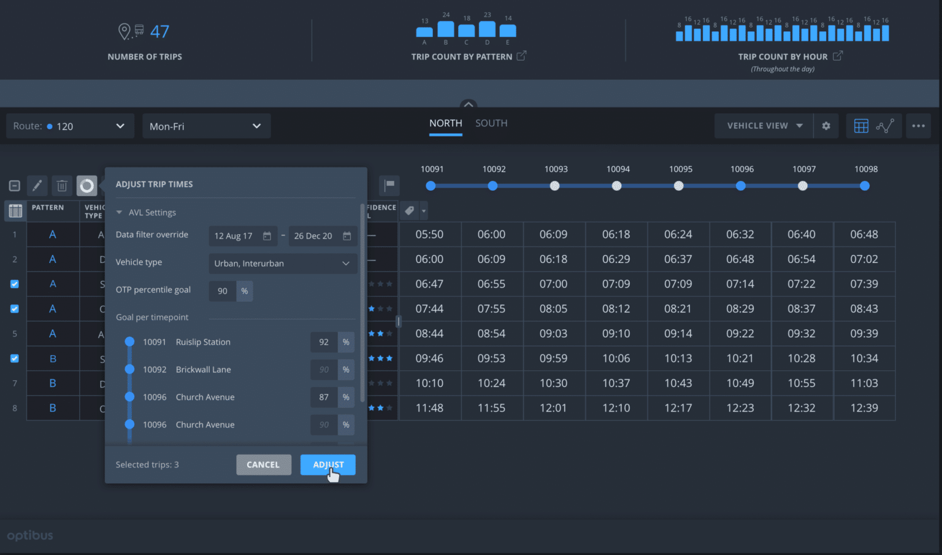Uncheck the pattern B row 6 checkbox
Image resolution: width=942 pixels, height=555 pixels.
coord(15,358)
